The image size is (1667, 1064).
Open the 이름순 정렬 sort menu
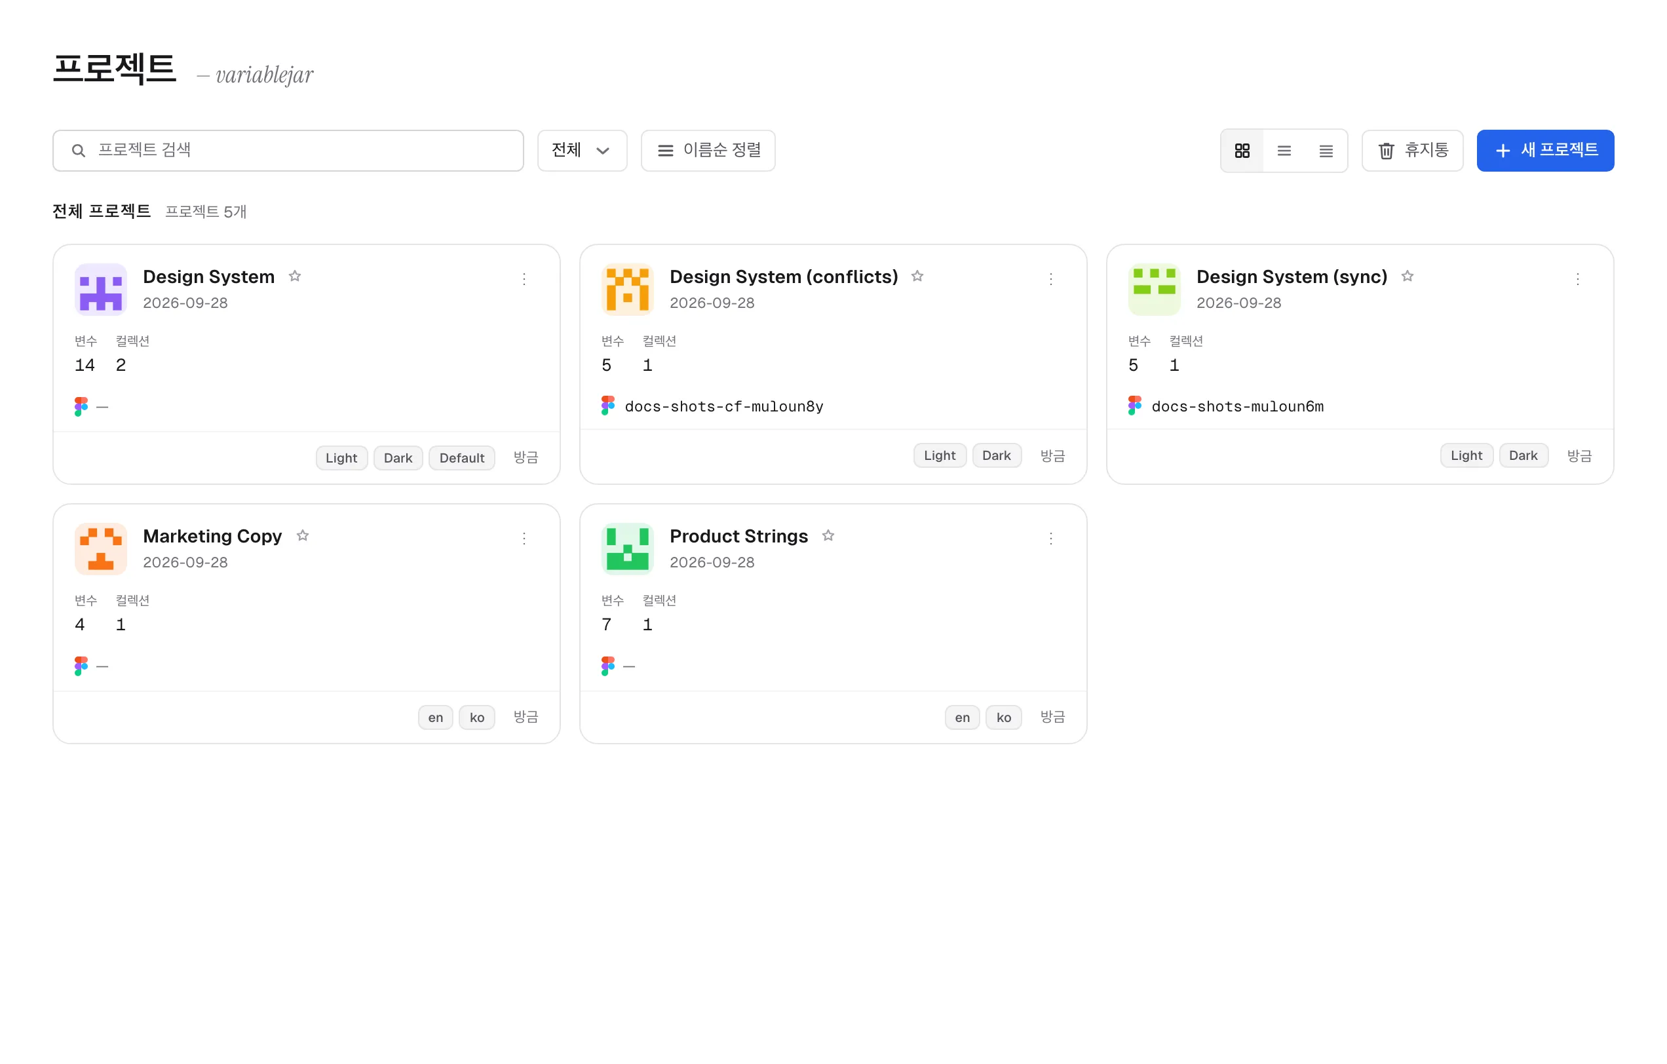click(x=708, y=150)
